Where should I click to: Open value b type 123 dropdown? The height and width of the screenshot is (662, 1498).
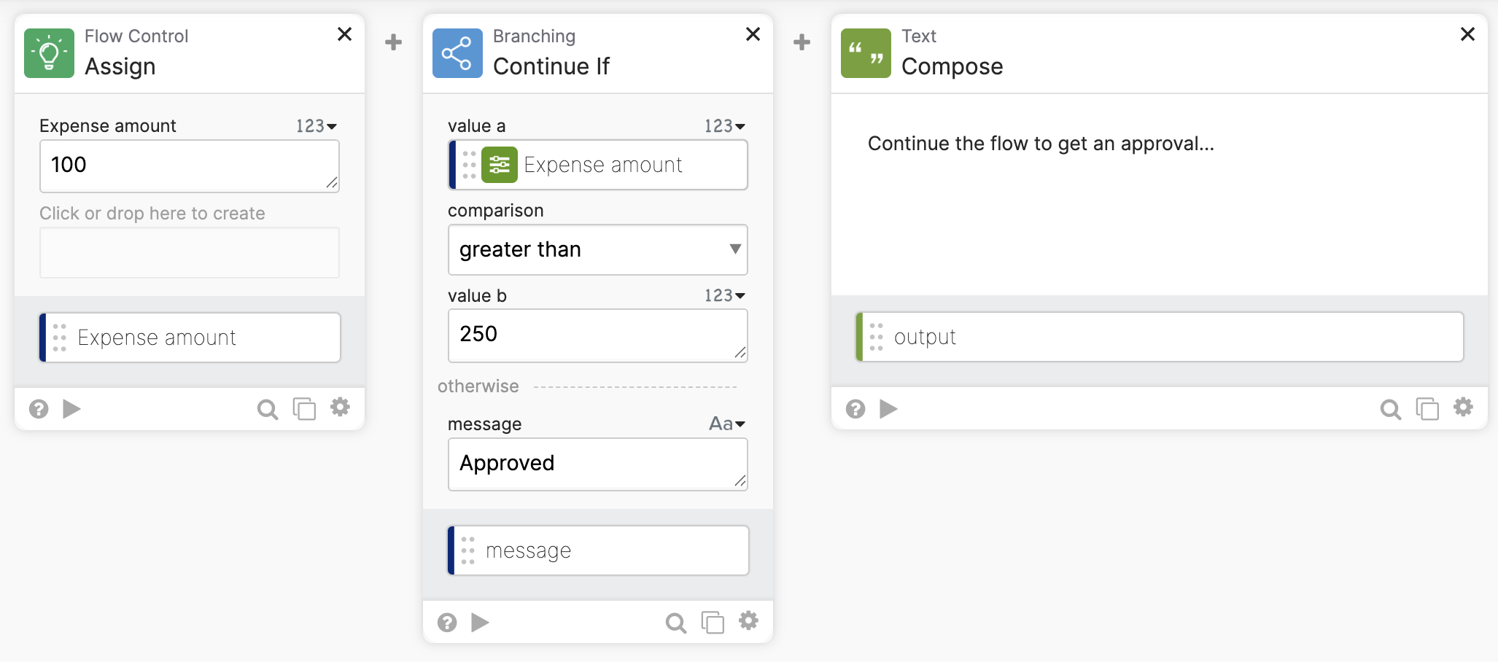coord(725,295)
